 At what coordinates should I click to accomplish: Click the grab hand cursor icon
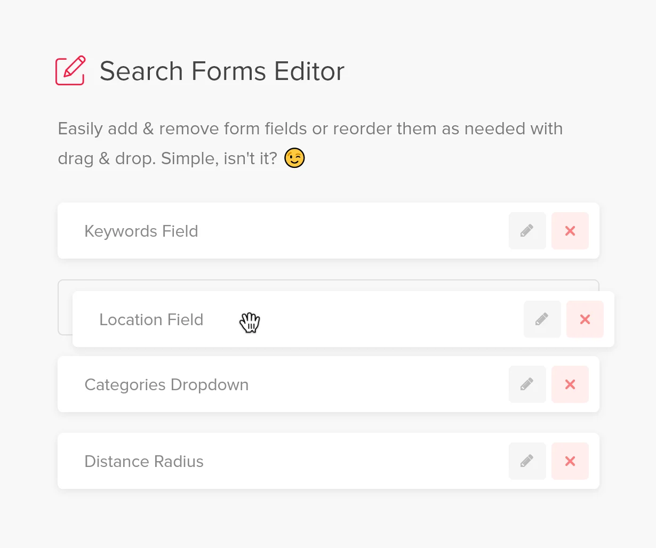[250, 322]
